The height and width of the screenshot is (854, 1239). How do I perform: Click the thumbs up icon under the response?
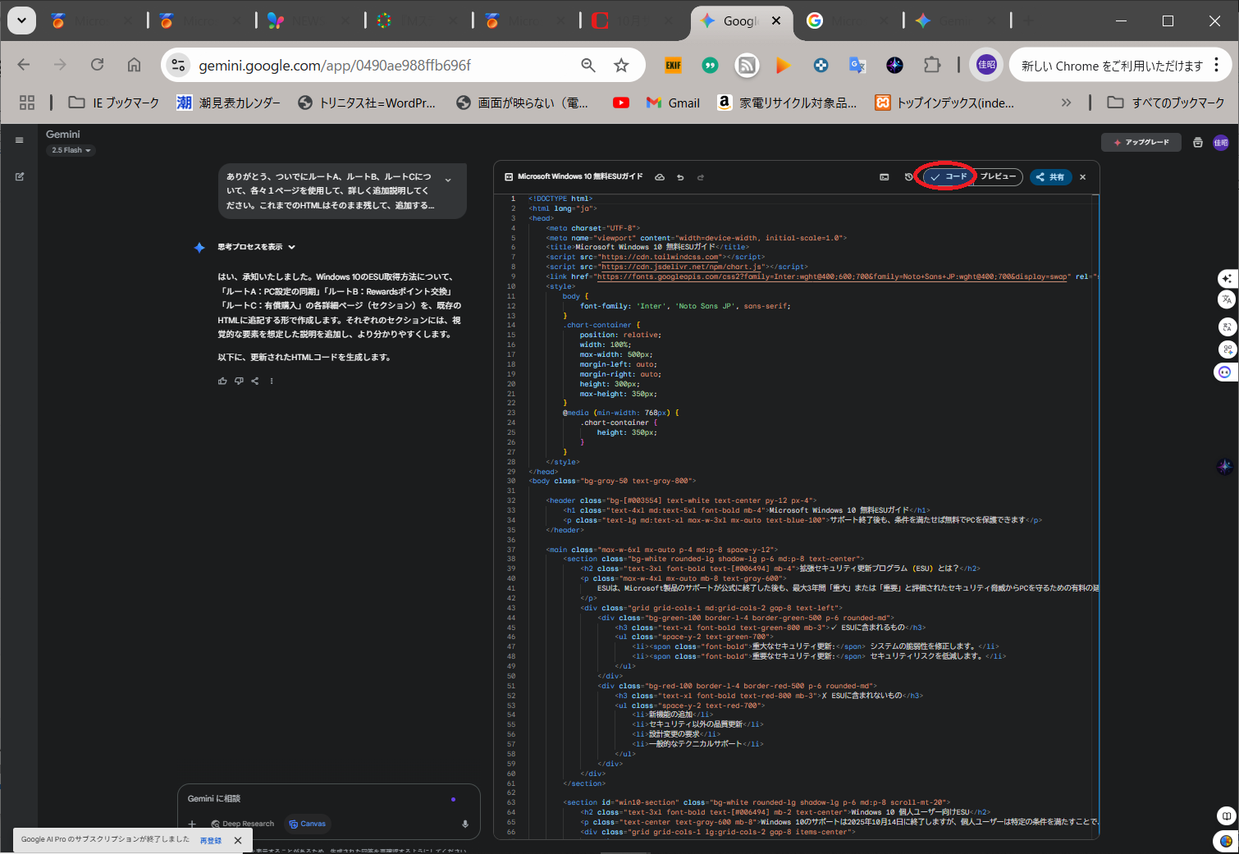222,381
